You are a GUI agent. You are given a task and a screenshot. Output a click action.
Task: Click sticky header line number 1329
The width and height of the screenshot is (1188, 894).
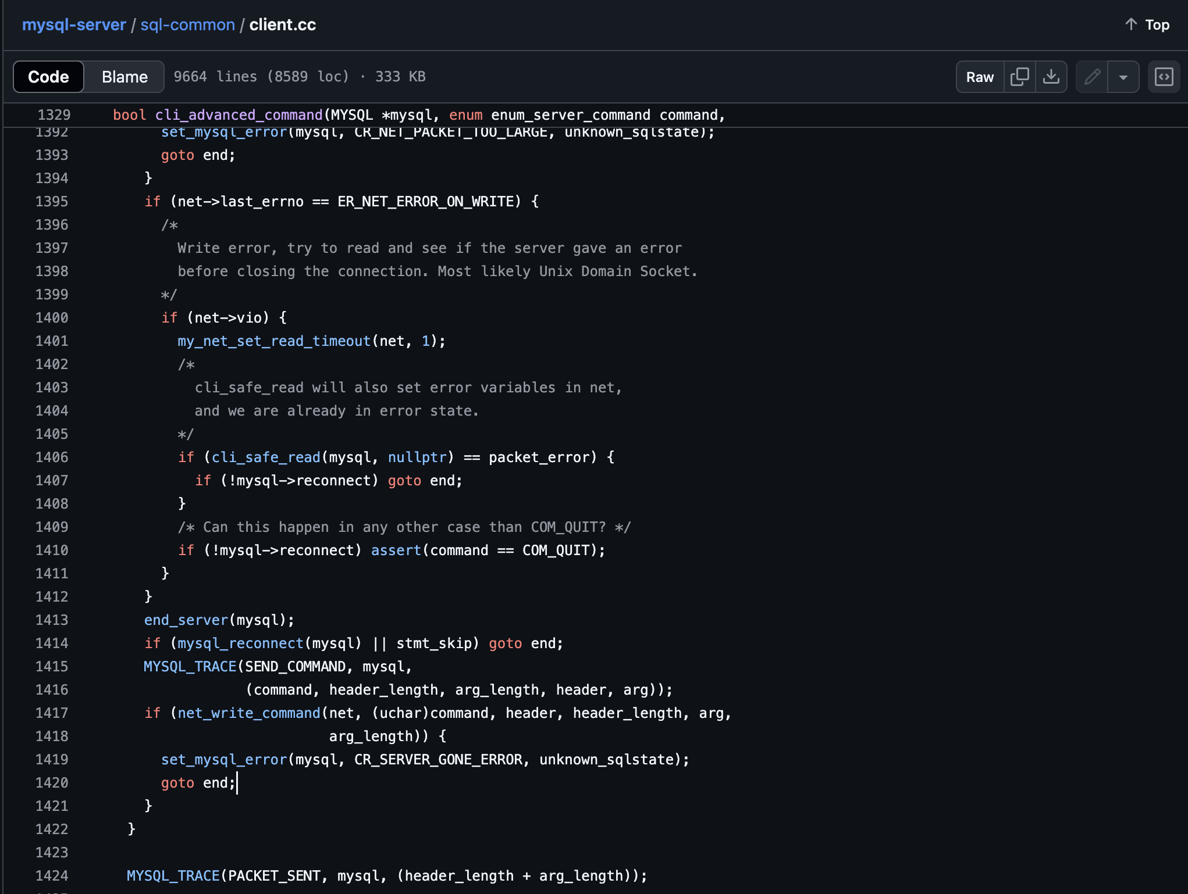(54, 115)
